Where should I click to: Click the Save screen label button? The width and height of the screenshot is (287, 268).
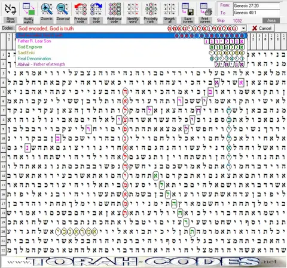[188, 20]
